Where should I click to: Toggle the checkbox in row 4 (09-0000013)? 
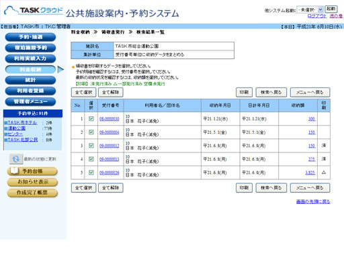pos(91,159)
